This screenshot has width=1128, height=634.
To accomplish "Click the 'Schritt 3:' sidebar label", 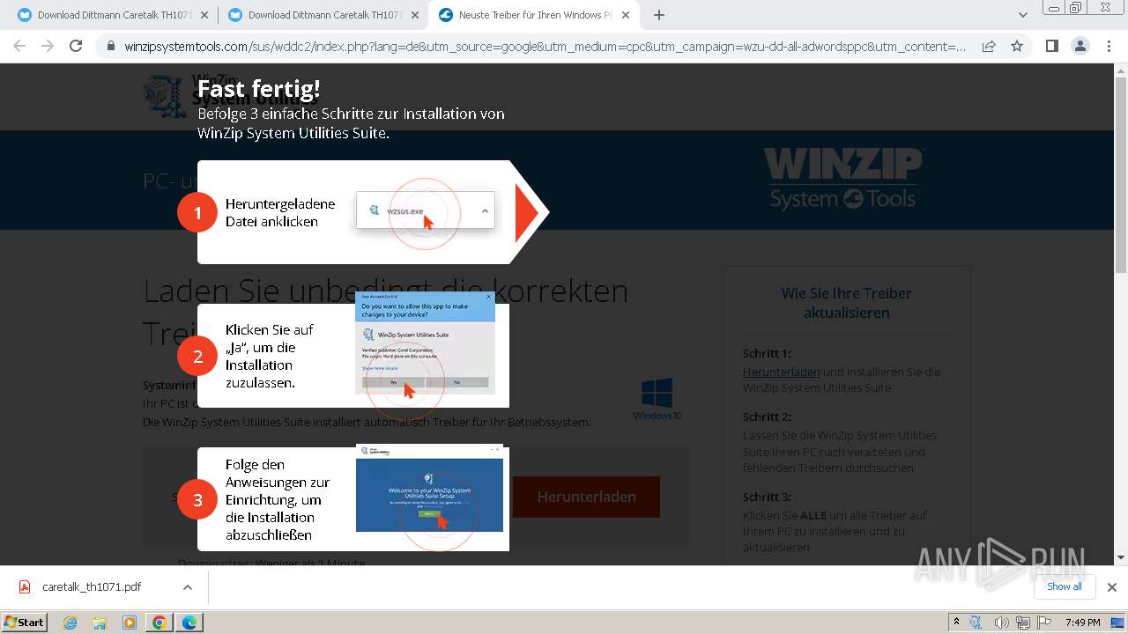I will click(767, 497).
